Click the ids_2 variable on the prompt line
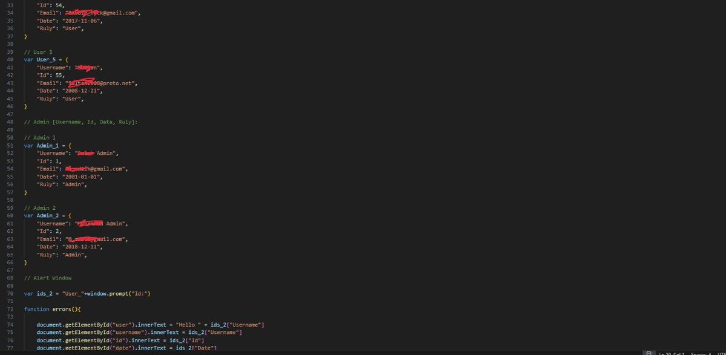726x355 pixels. (44, 293)
